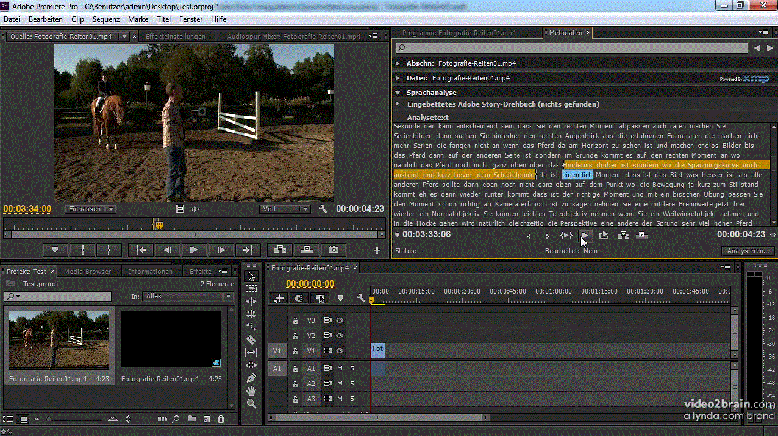This screenshot has width=778, height=436.
Task: Open source clip selector dropdown arrow
Action: 124,37
